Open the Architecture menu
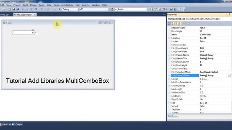This screenshot has height=130, width=232. 67,5
